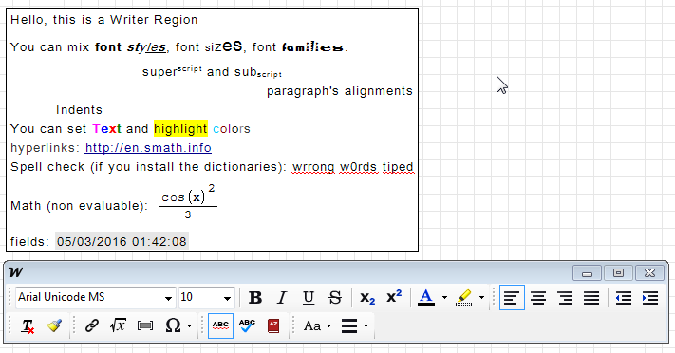Toggle bold formatting
The width and height of the screenshot is (675, 353).
tap(255, 297)
